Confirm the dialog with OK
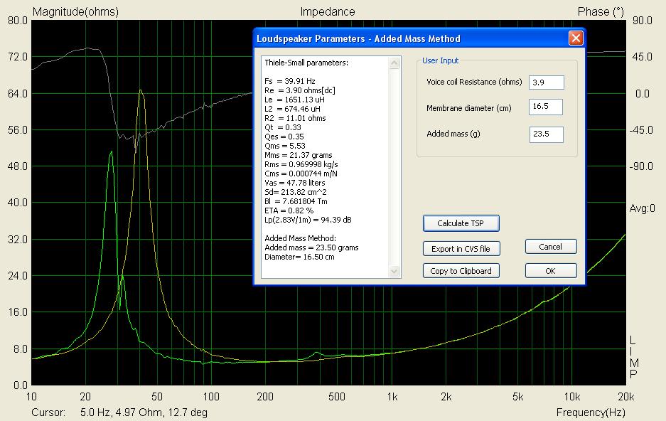Screen dimensions: 666x421 point(550,271)
